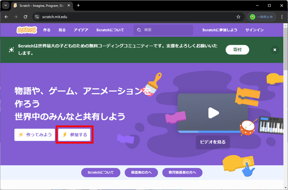Click the 参加する join button

[74, 135]
